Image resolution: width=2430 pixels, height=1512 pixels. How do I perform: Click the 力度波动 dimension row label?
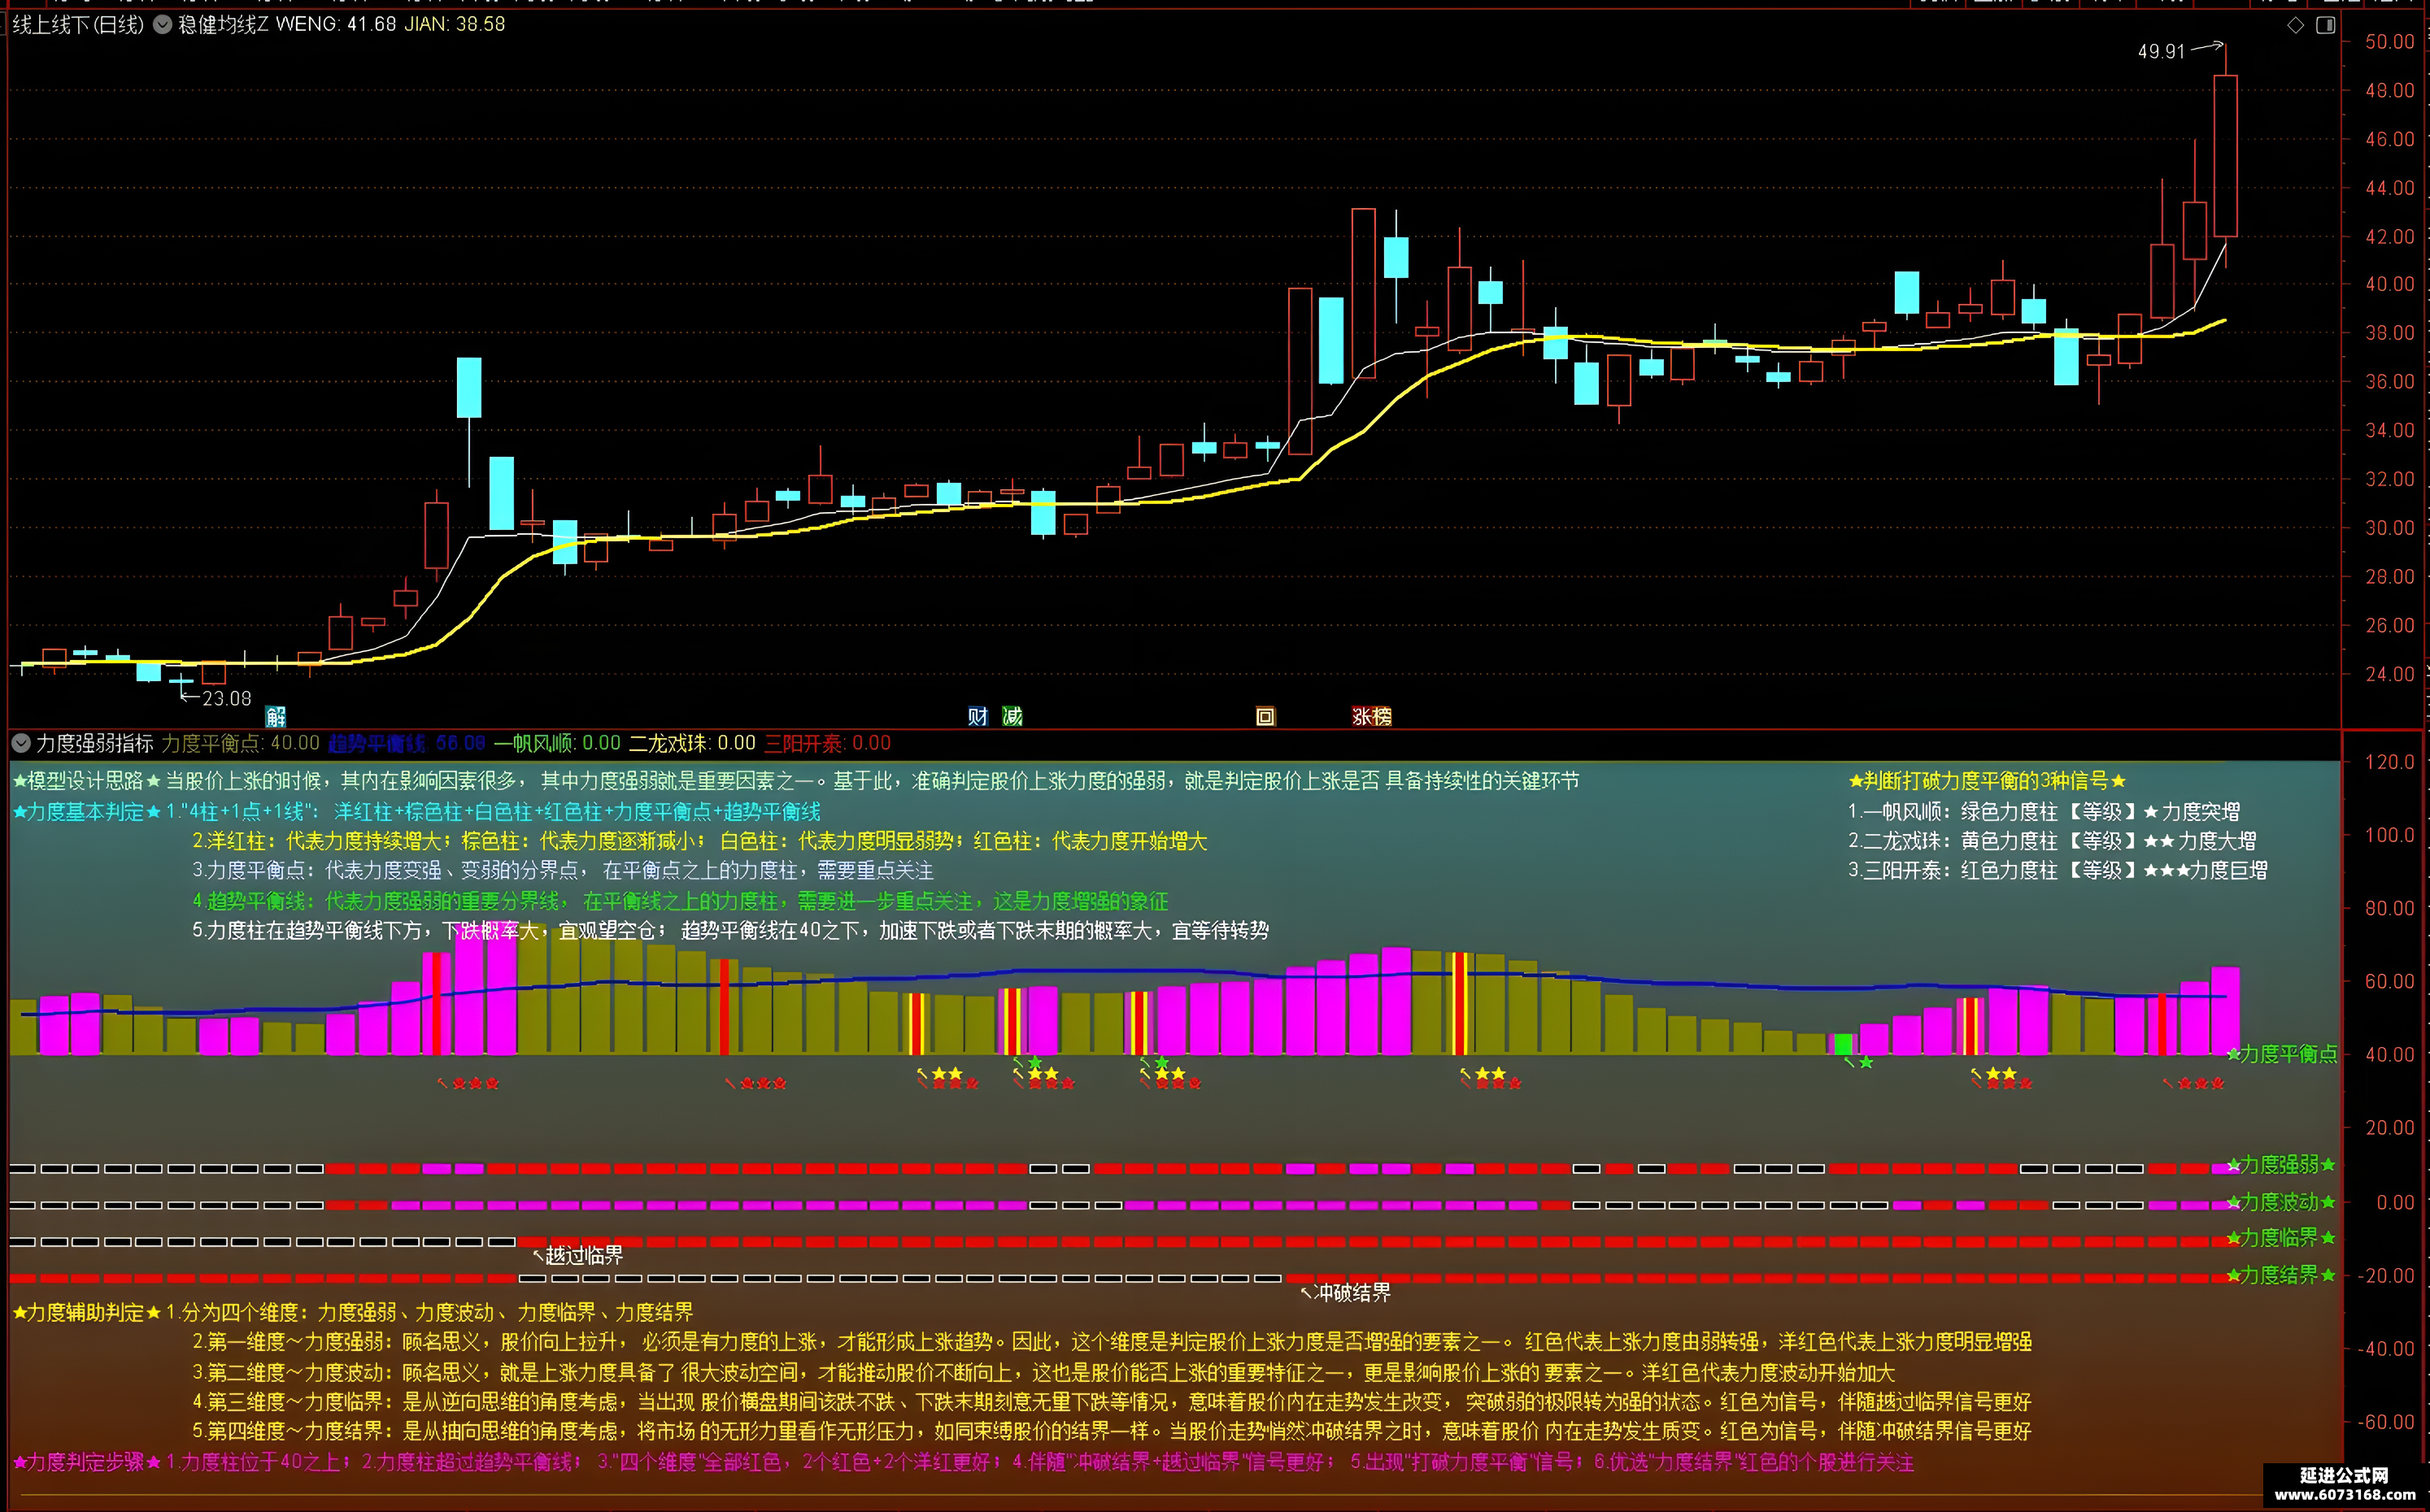(x=2282, y=1201)
